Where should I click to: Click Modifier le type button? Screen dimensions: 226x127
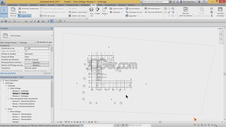click(x=44, y=42)
